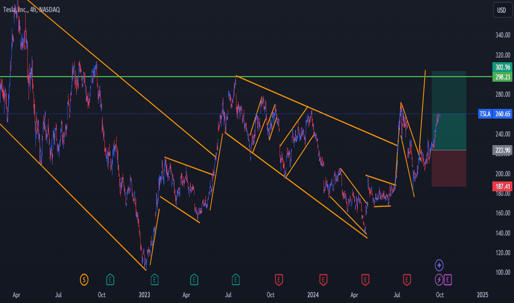This screenshot has width=514, height=303.
Task: Click the 140.00 price axis label
Action: click(x=502, y=233)
